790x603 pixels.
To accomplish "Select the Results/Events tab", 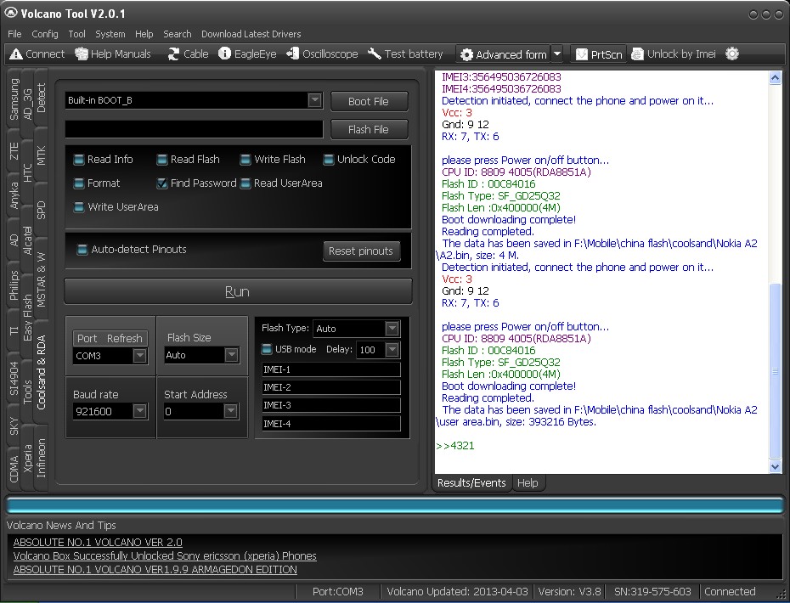I will pos(471,482).
